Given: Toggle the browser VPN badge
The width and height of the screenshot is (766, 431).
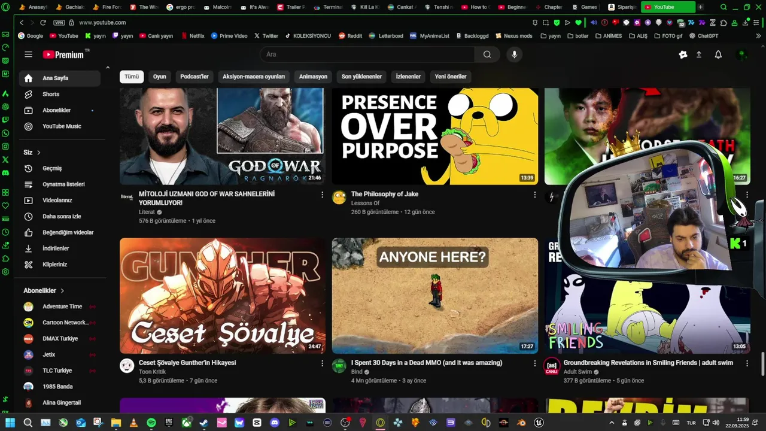Looking at the screenshot, I should pos(59,22).
